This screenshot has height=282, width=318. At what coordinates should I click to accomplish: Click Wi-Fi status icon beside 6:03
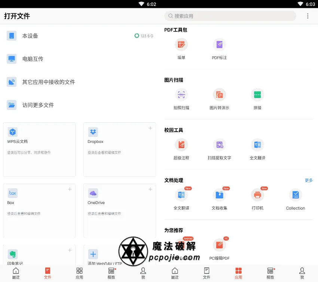point(300,4)
